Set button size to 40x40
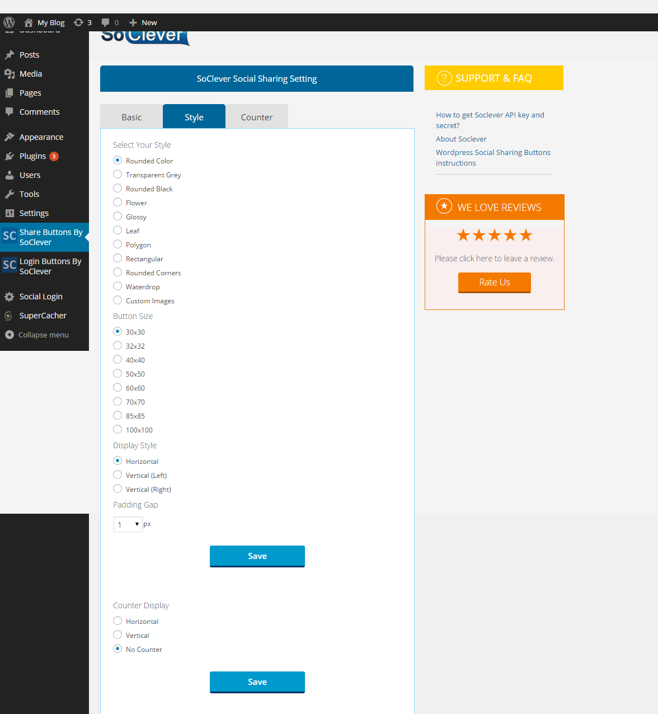658x714 pixels. [x=117, y=360]
